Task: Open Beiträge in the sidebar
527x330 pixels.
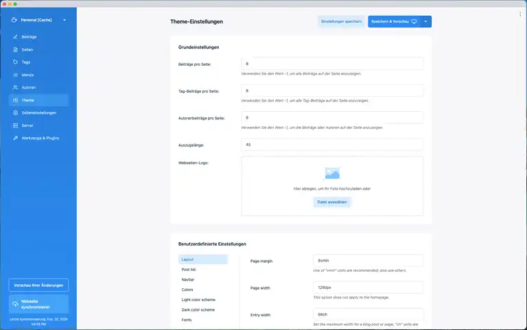Action: [38, 36]
